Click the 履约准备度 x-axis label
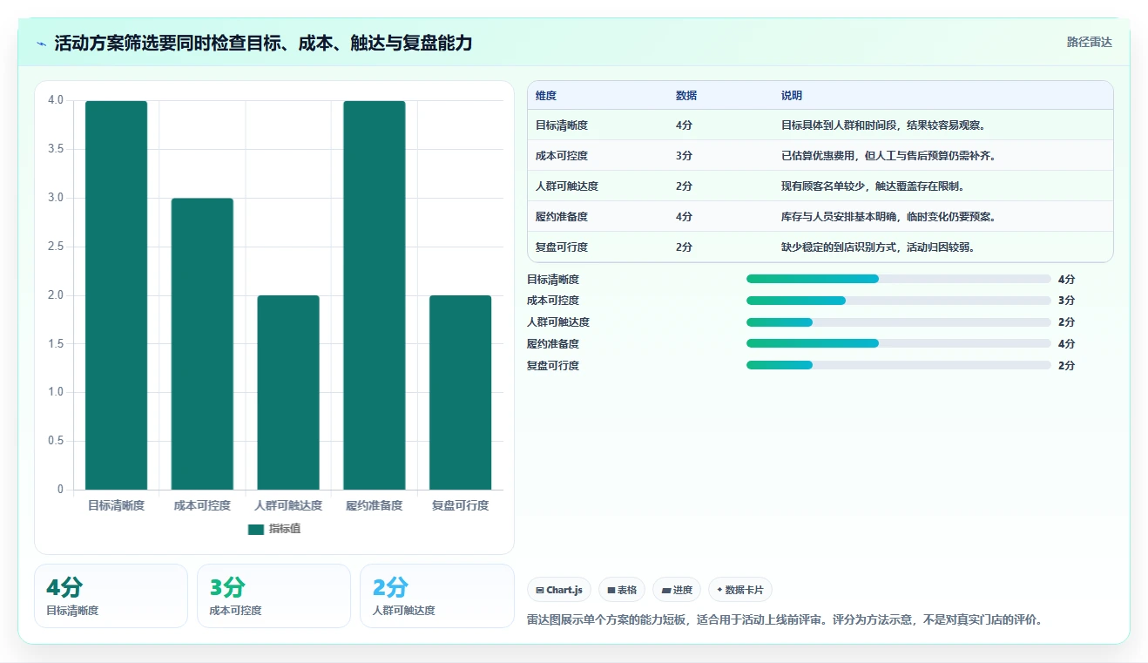This screenshot has width=1148, height=663. point(375,505)
